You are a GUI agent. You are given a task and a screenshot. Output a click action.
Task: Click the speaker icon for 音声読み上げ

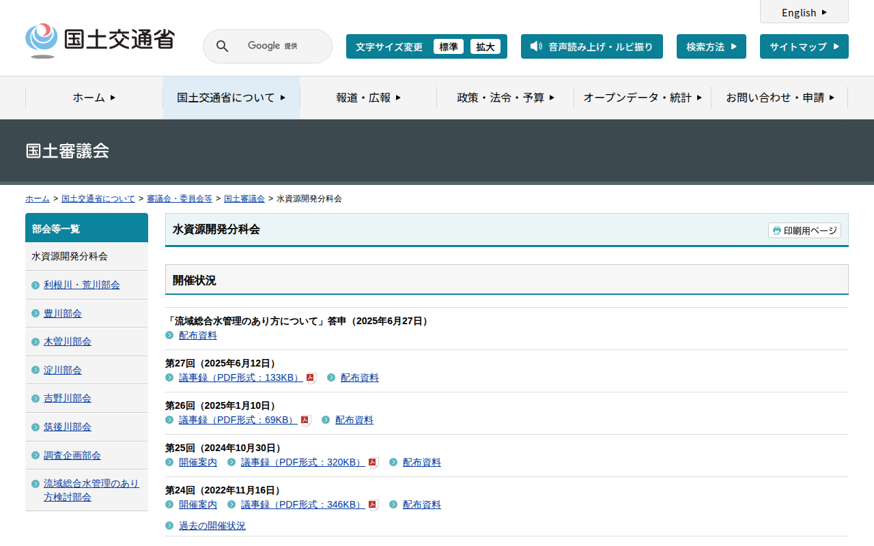[536, 46]
